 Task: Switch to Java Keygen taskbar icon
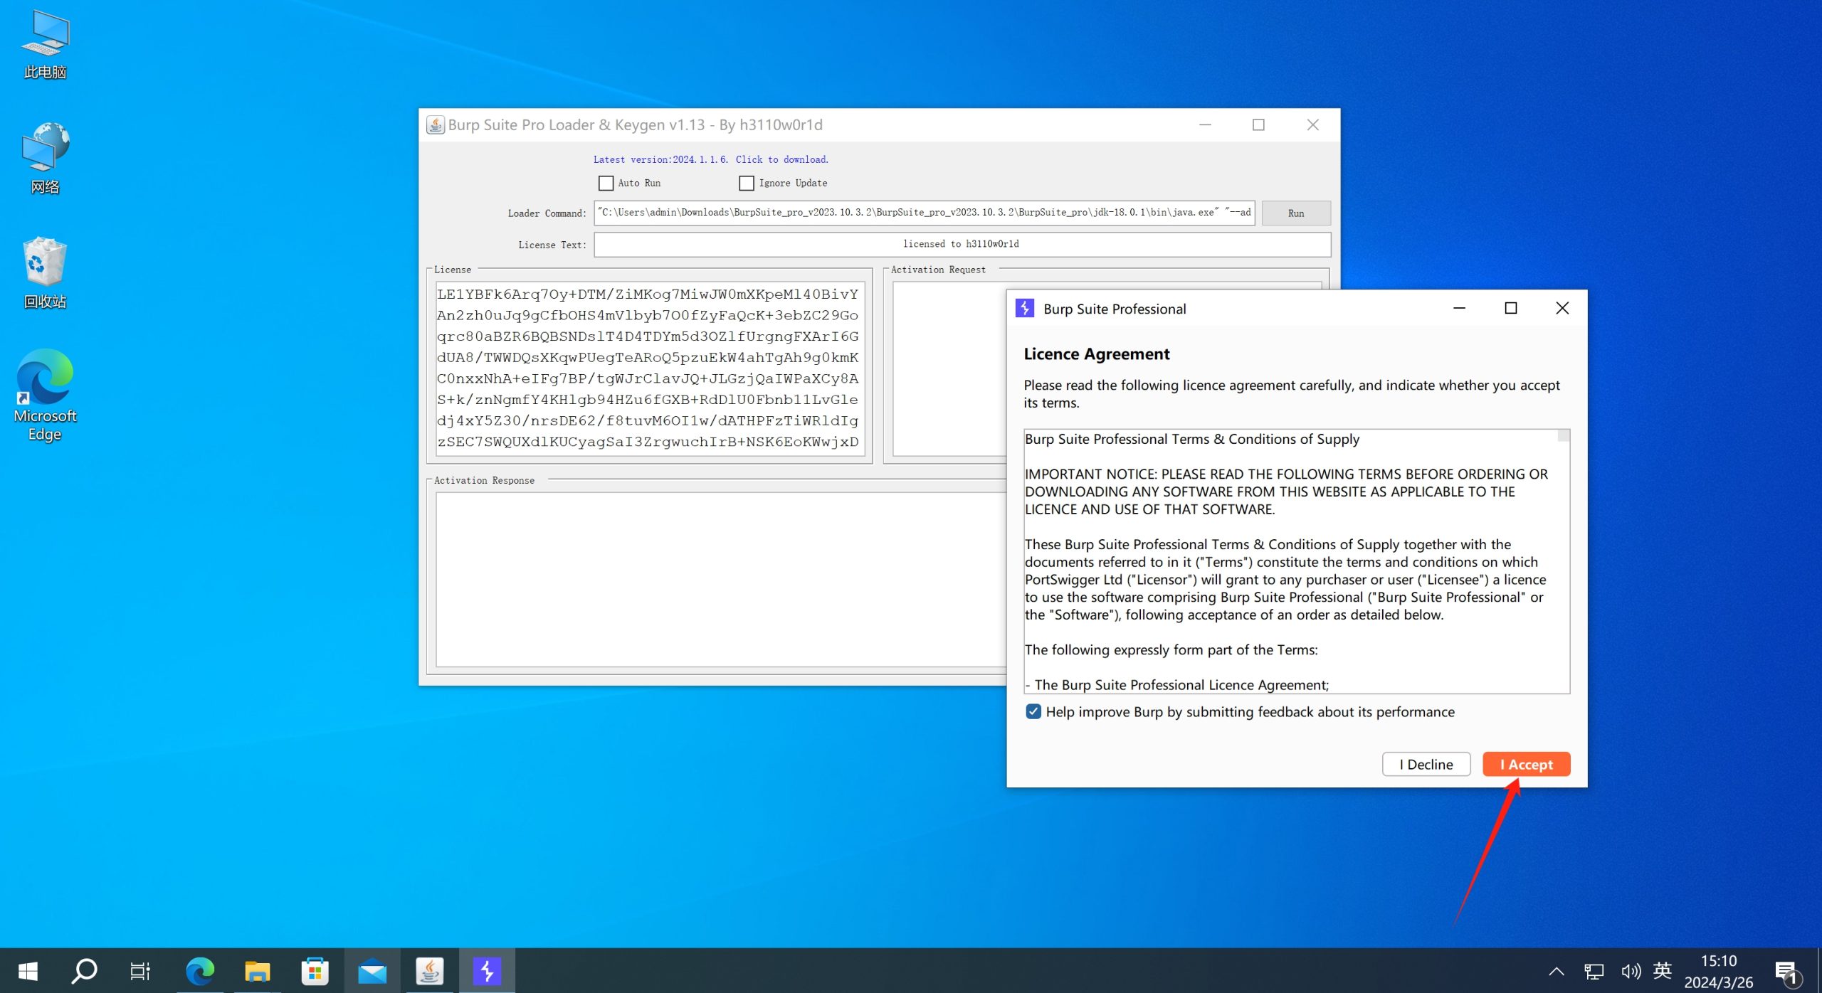click(x=430, y=971)
